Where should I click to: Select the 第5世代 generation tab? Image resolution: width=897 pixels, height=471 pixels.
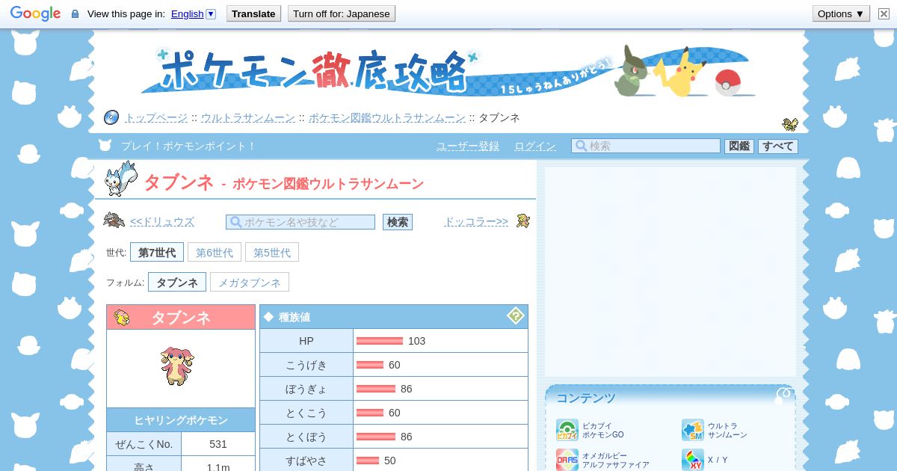pyautogui.click(x=272, y=252)
